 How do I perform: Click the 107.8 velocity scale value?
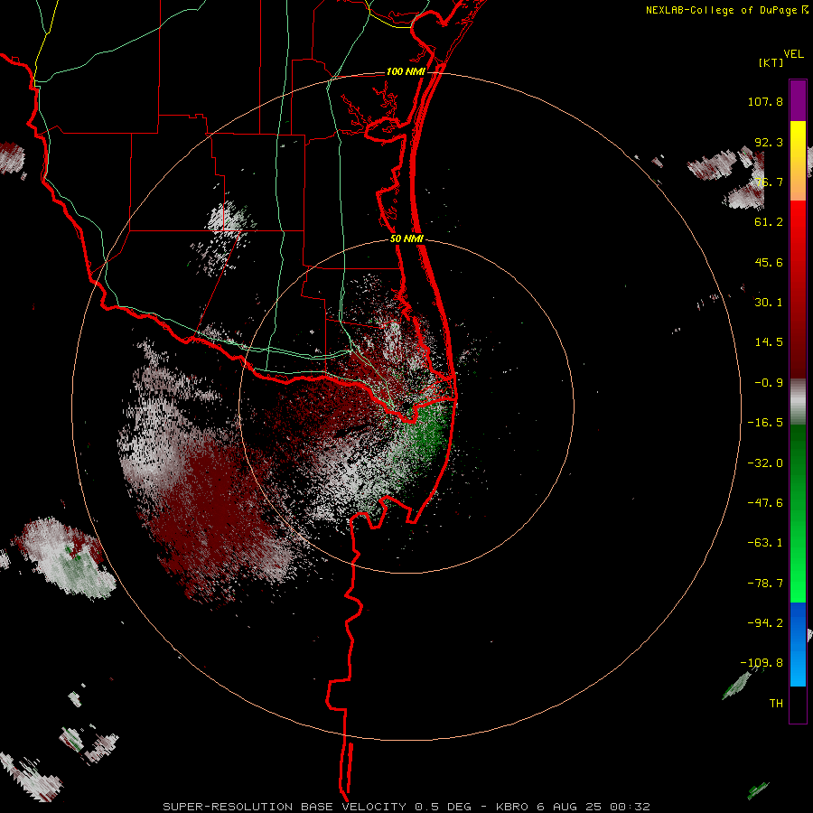point(765,101)
